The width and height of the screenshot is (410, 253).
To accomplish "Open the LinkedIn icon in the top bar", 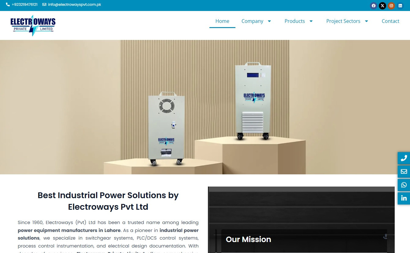I will (400, 6).
